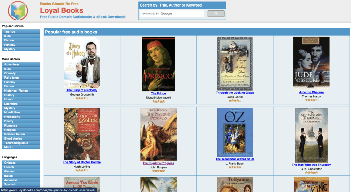Choose the Spanish language
The height and width of the screenshot is (192, 351).
coord(21,184)
